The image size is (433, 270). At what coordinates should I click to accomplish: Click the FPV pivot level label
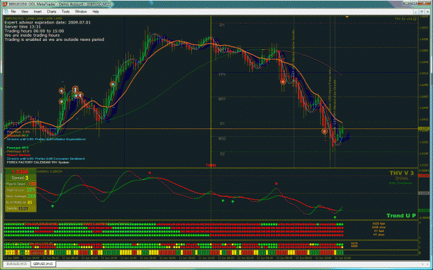coord(222,75)
